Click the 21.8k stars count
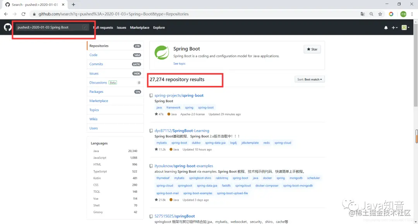Image resolution: width=418 pixels, height=224 pixels. point(160,200)
